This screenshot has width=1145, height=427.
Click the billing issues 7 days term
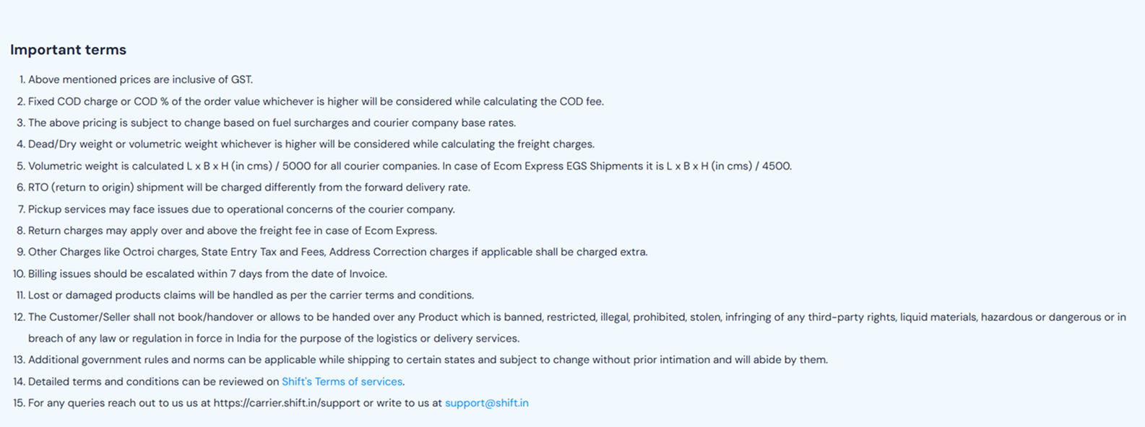[x=207, y=274]
